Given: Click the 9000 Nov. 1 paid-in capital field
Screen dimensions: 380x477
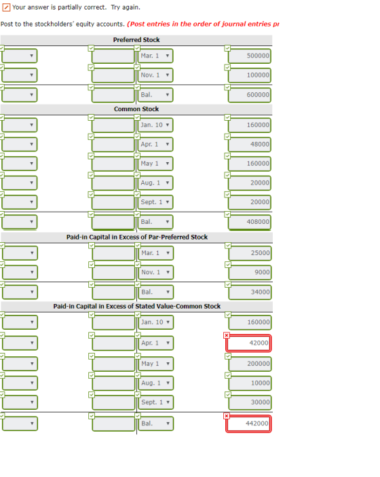Looking at the screenshot, I should click(250, 273).
